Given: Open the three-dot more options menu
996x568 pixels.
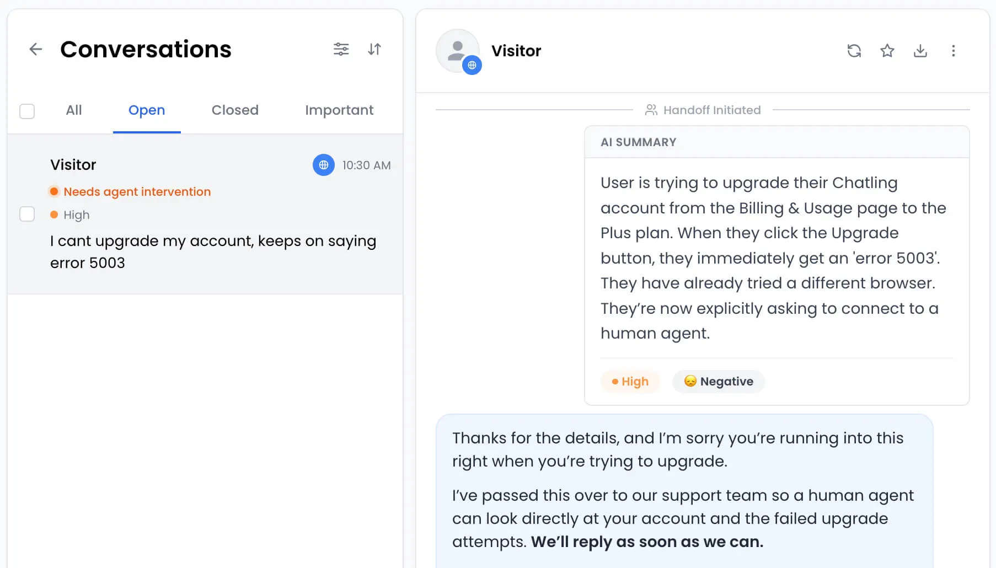Looking at the screenshot, I should tap(953, 51).
